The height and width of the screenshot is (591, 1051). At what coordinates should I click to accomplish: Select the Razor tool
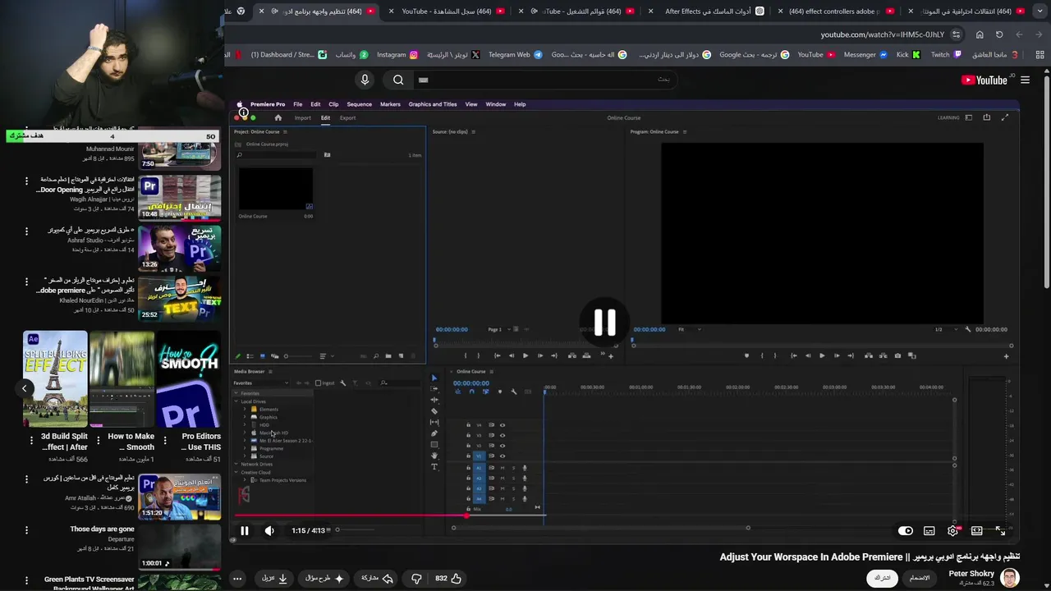(434, 411)
